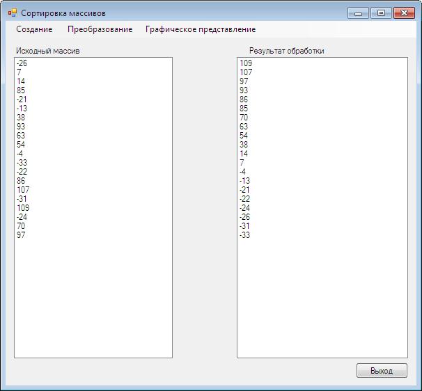Viewport: 422px width, 391px height.
Task: Open the Преобразование menu
Action: click(100, 29)
